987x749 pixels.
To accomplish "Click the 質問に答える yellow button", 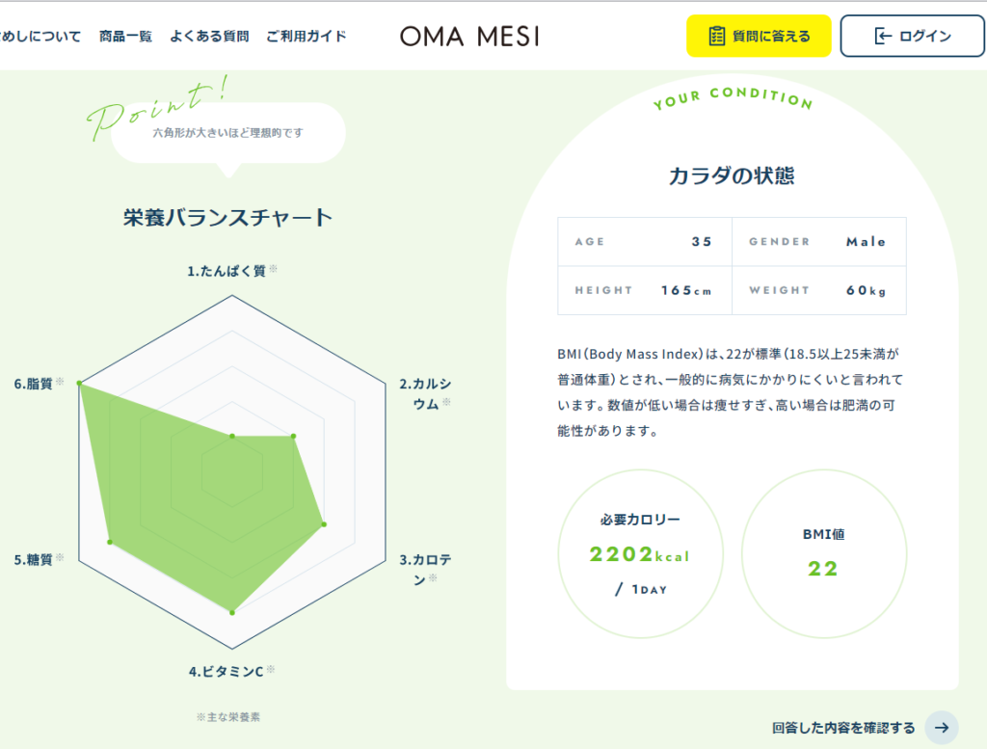I will point(759,36).
